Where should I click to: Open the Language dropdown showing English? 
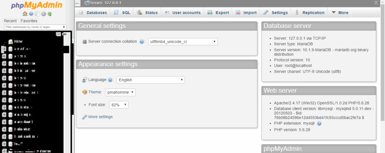(x=150, y=80)
